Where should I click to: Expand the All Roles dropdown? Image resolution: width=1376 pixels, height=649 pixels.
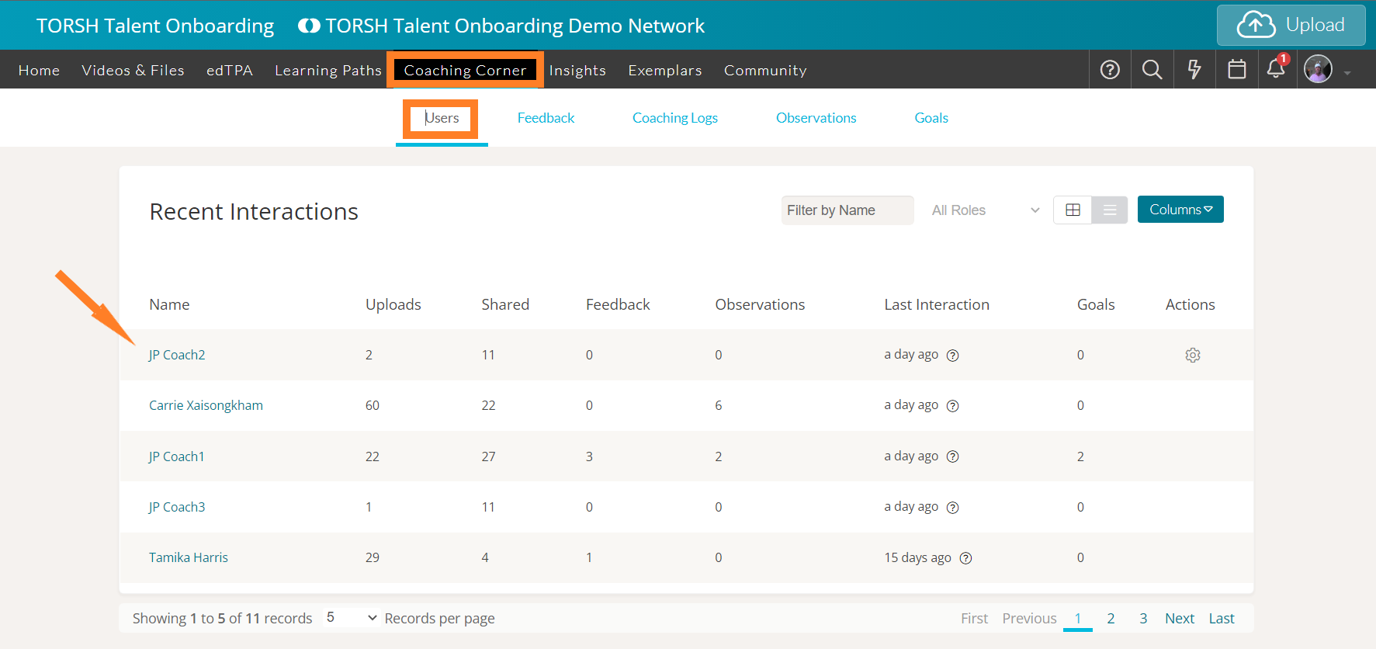click(985, 210)
